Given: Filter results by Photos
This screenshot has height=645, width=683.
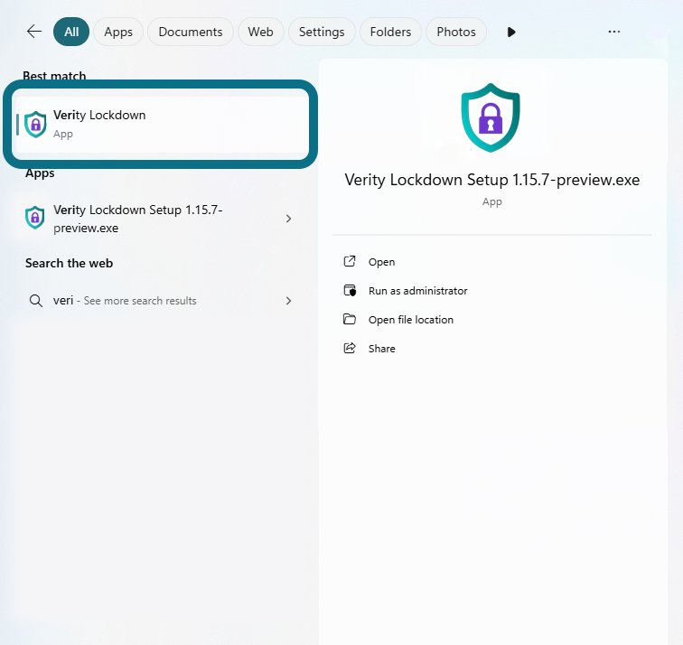Looking at the screenshot, I should pyautogui.click(x=456, y=32).
